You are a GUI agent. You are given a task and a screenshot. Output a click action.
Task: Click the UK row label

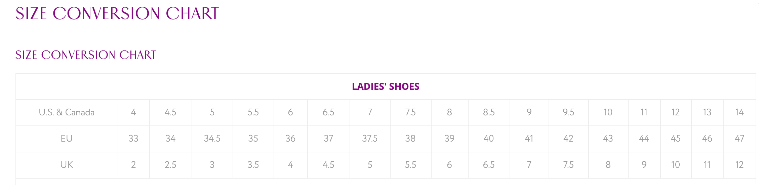[67, 165]
